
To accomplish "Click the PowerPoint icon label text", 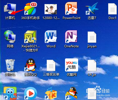I will [72, 18].
